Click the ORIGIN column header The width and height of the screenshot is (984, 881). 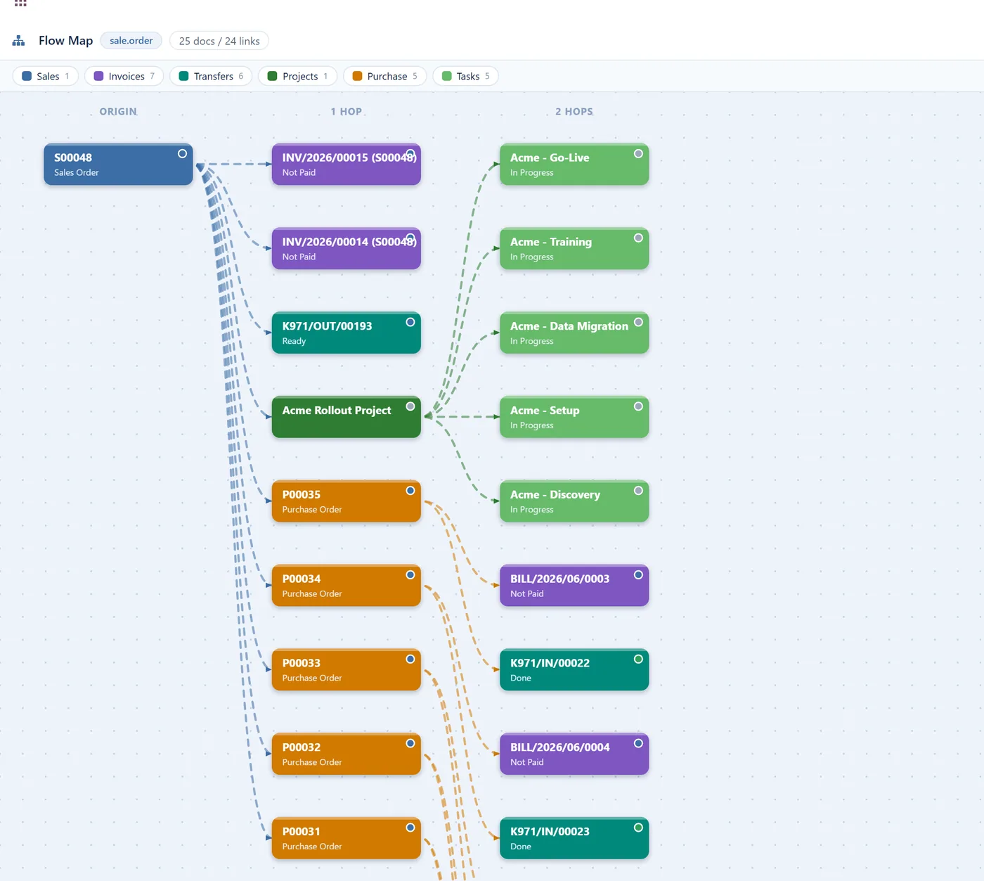coord(118,112)
